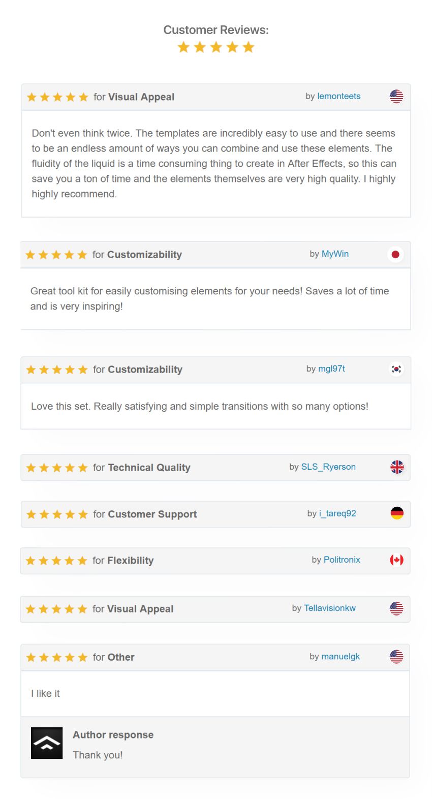Click the star rating for Technical Quality review
Image resolution: width=432 pixels, height=799 pixels.
pos(57,468)
